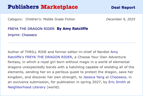Click Chooseco link in the paragraph
Image resolution: width=143 pixels, height=96 pixels.
pos(118,77)
